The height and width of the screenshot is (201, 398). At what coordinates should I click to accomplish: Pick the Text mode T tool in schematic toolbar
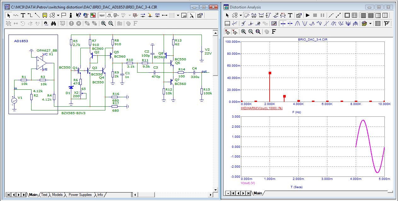tap(23, 15)
